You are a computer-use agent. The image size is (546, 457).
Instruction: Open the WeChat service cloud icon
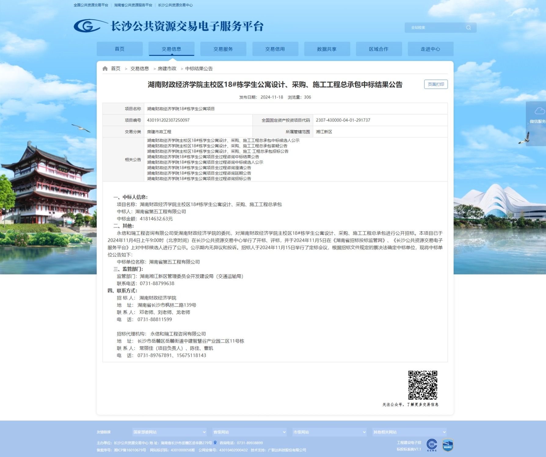(x=539, y=111)
